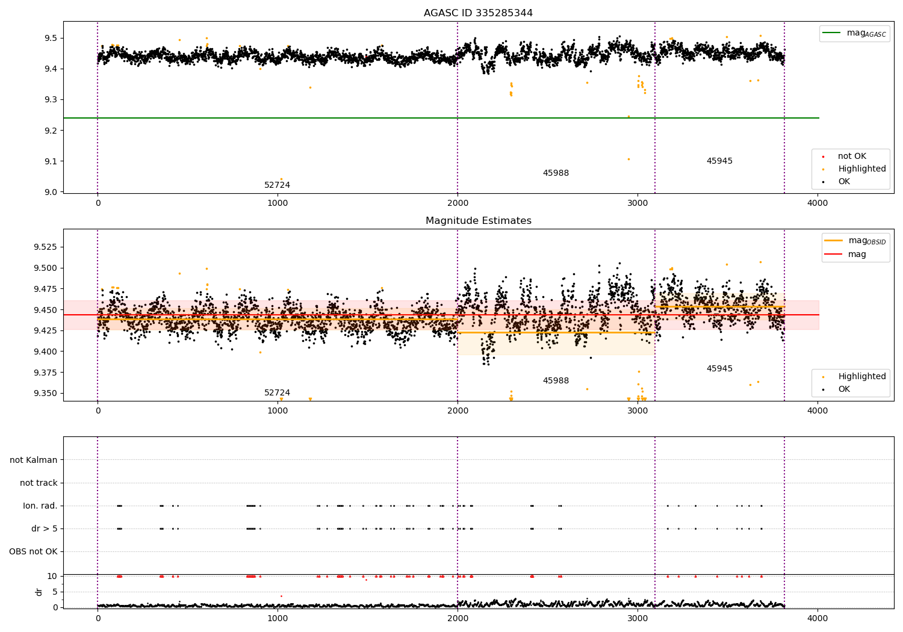Click obsid label 45988 in the top plot
This screenshot has height=632, width=903.
click(556, 173)
